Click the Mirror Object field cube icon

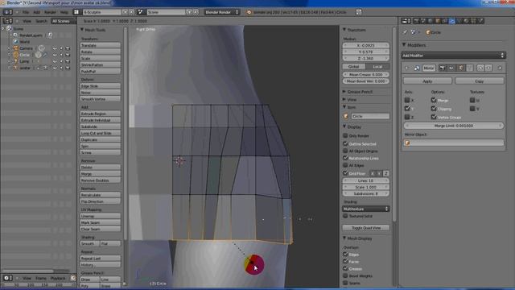(407, 143)
